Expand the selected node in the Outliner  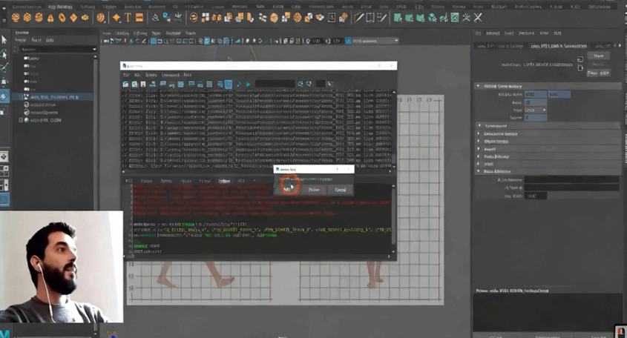tap(21, 97)
